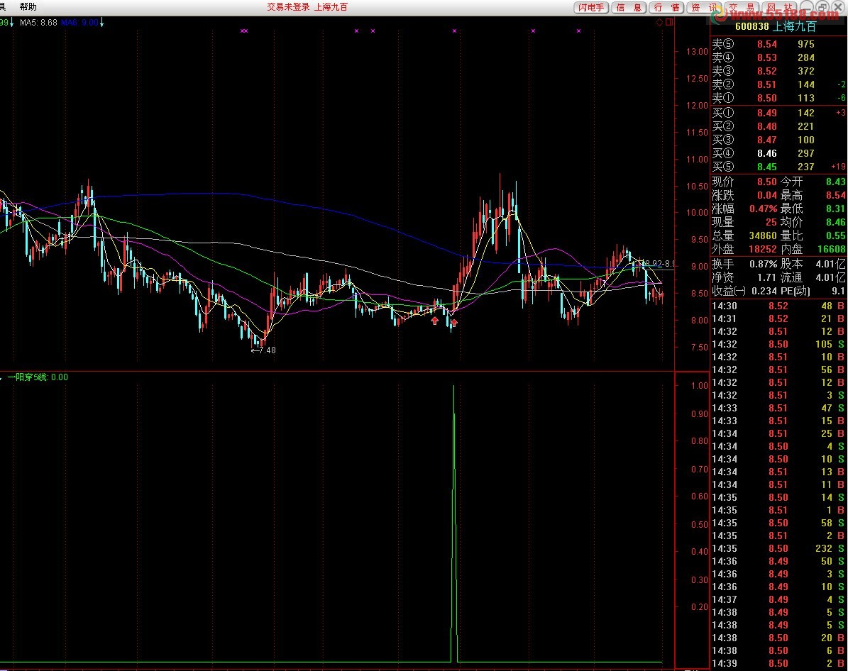Click the 600838 stock code header
Image resolution: width=848 pixels, height=671 pixels.
tap(754, 26)
